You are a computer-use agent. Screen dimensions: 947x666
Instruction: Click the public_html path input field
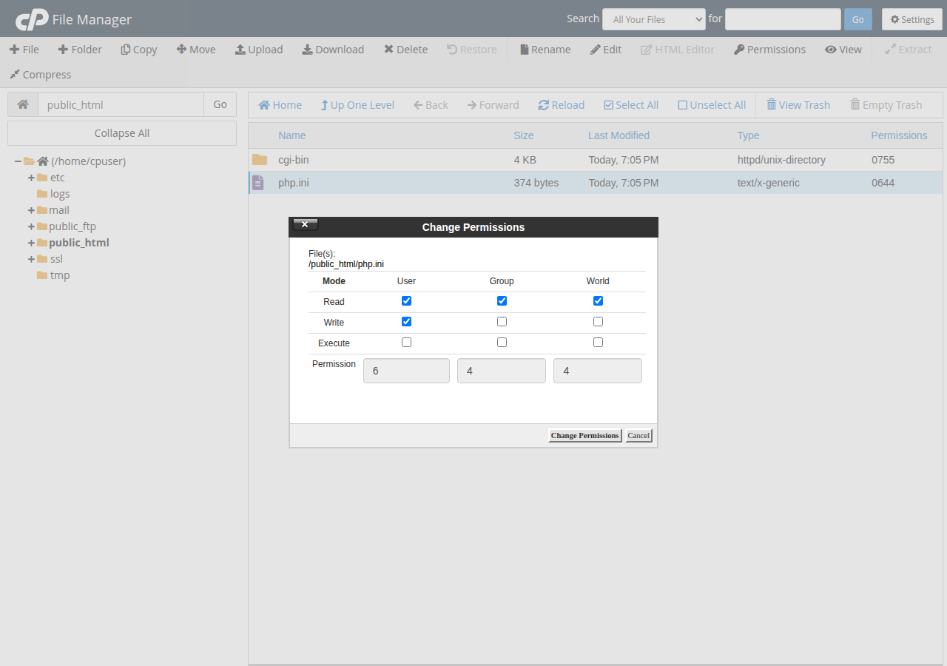pos(121,104)
